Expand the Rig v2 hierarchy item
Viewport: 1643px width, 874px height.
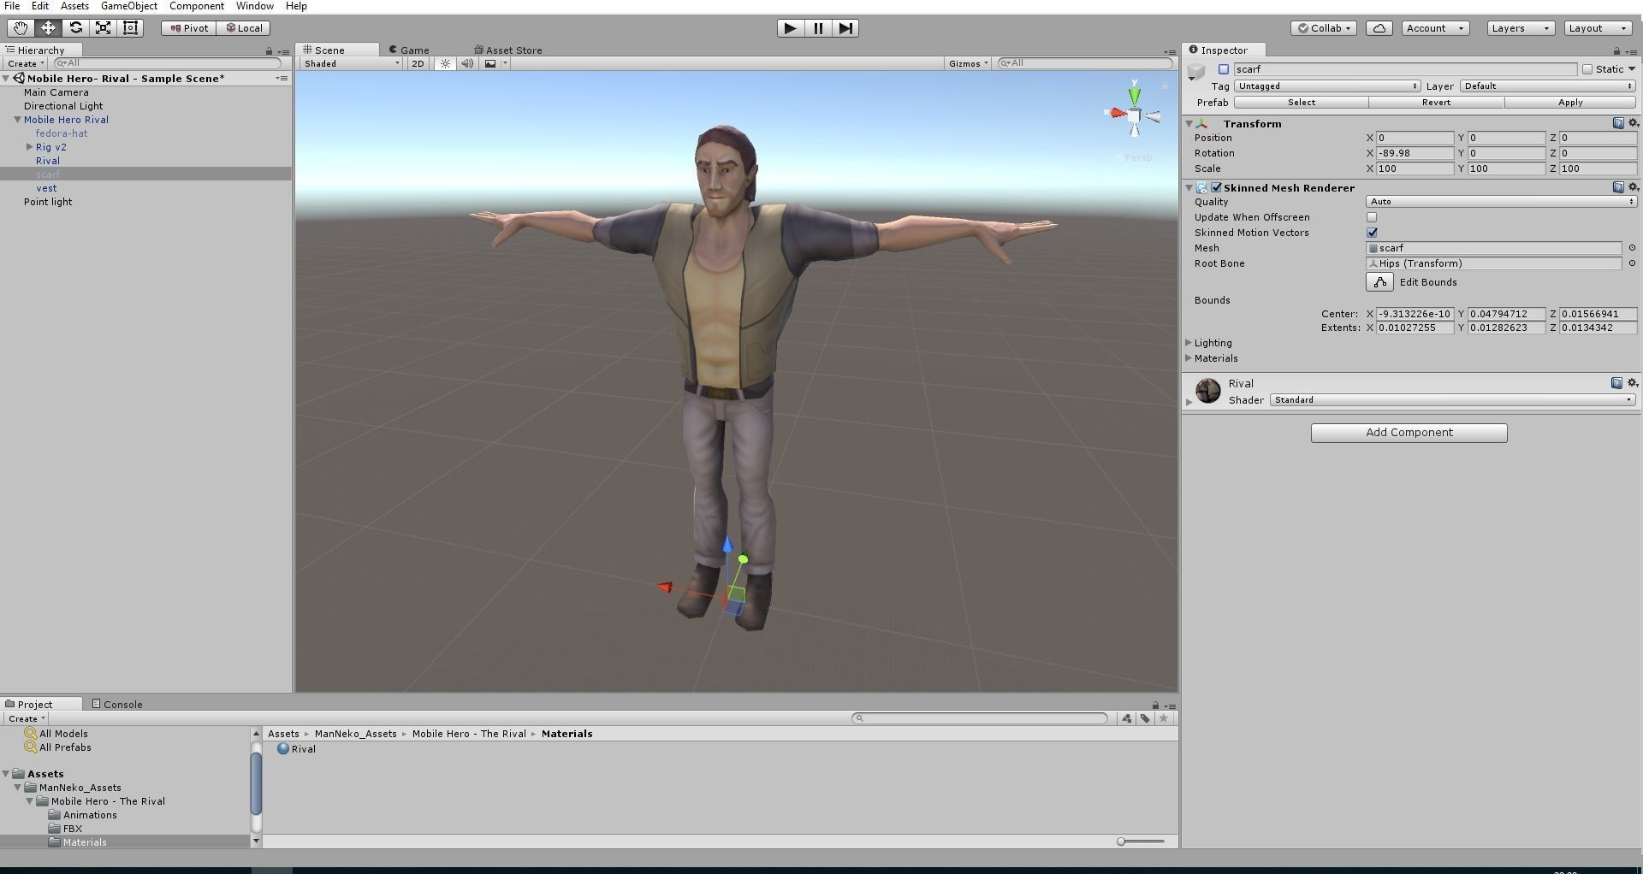click(30, 147)
